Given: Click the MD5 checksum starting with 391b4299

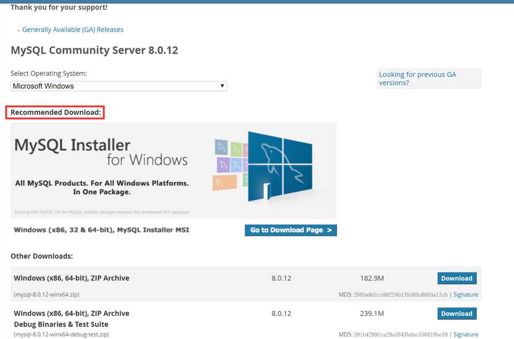Looking at the screenshot, I should point(400,334).
